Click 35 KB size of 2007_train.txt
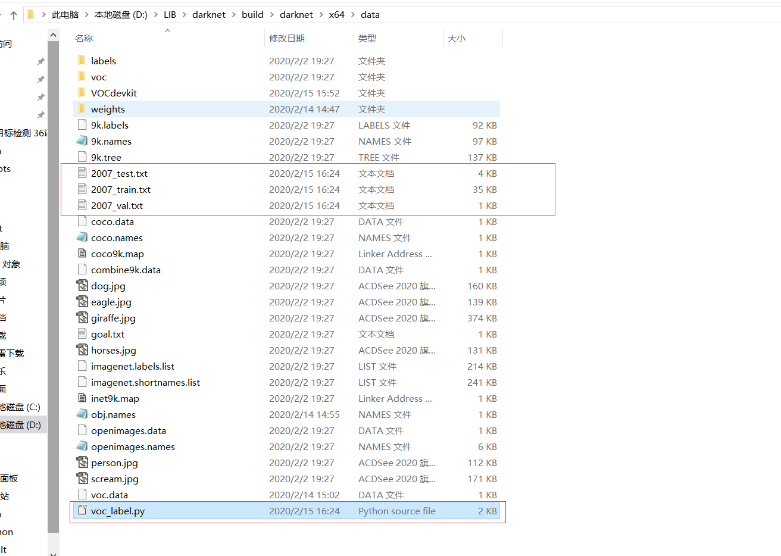The height and width of the screenshot is (556, 781). point(485,189)
